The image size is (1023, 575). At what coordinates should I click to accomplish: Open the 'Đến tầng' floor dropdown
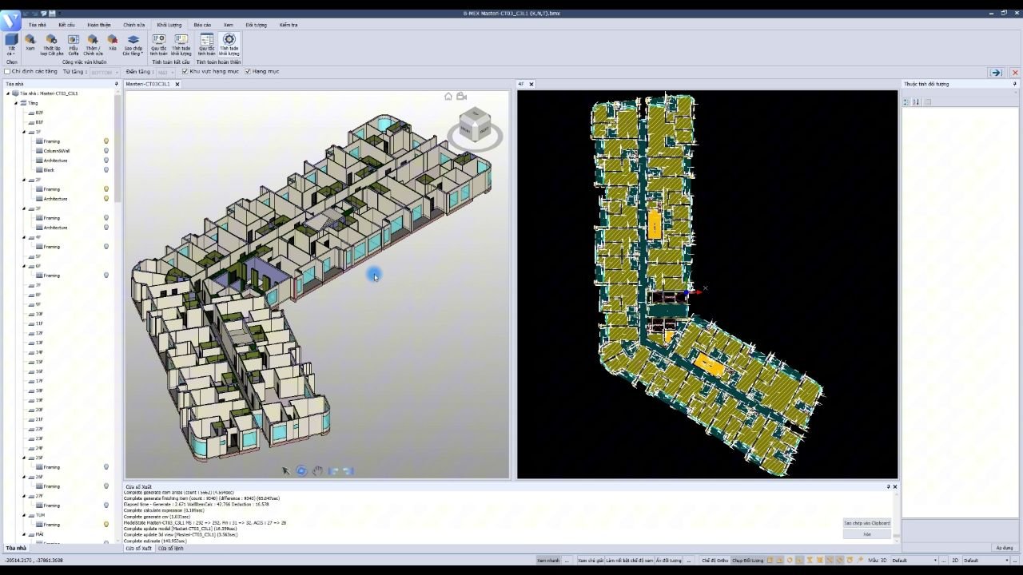coord(165,72)
